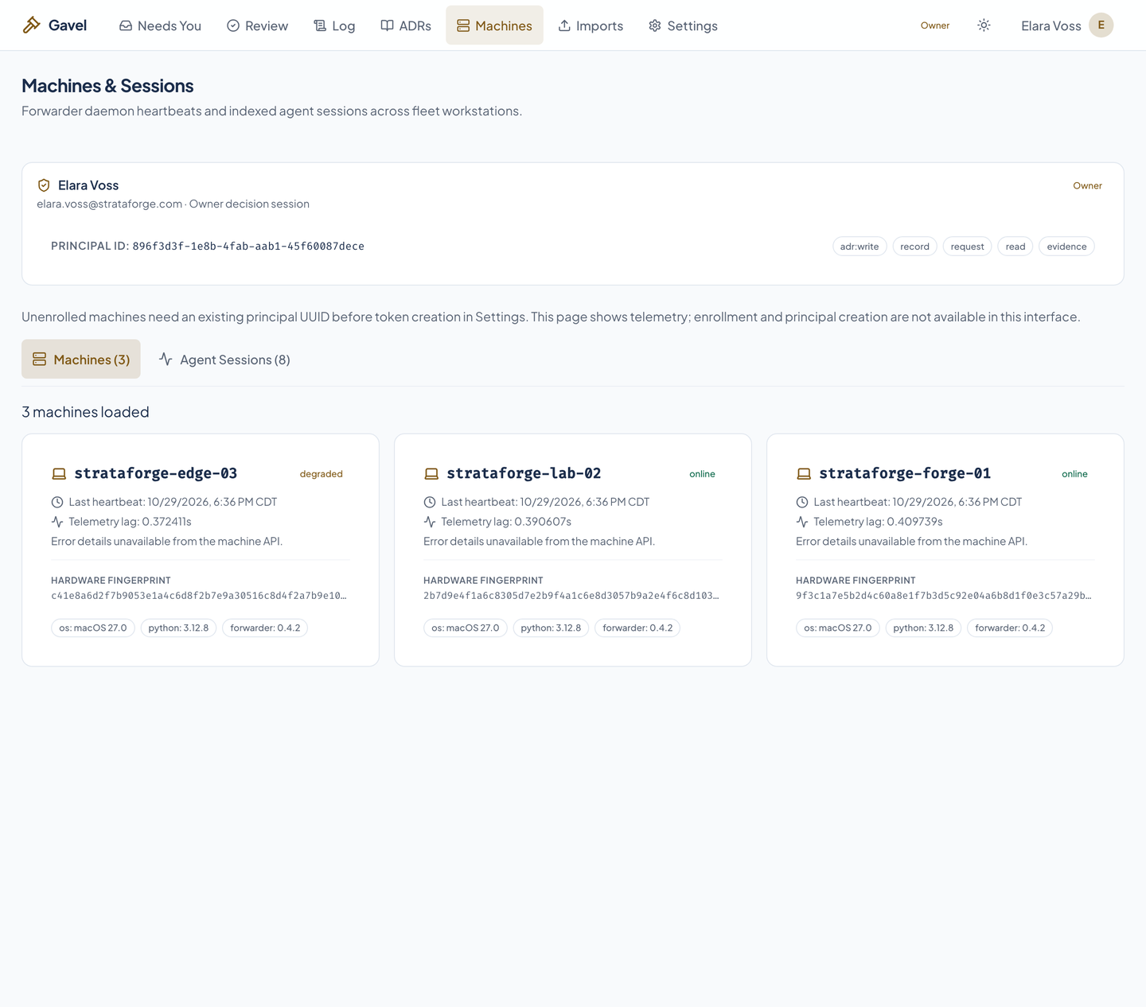Select the principal ID 896f3d3f value
Image resolution: width=1146 pixels, height=1007 pixels.
(248, 247)
